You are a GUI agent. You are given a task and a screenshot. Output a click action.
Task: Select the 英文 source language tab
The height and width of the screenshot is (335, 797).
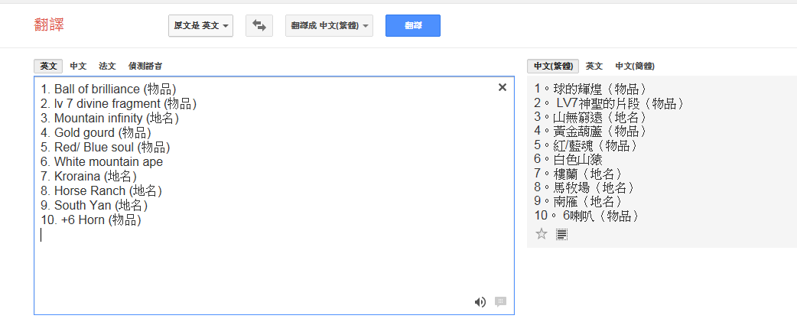(48, 67)
